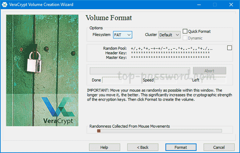Go to previous step with Back button
This screenshot has width=240, height=153.
pos(143,147)
